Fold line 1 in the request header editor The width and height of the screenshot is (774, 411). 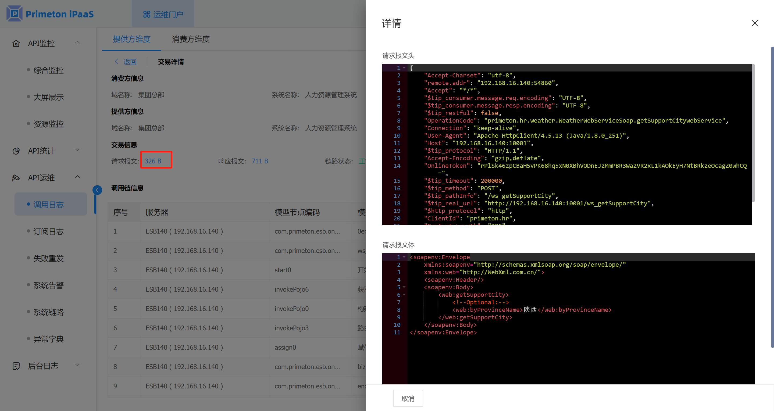pos(404,68)
